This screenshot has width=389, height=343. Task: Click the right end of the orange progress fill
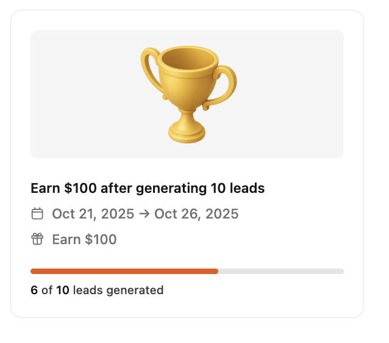click(216, 271)
